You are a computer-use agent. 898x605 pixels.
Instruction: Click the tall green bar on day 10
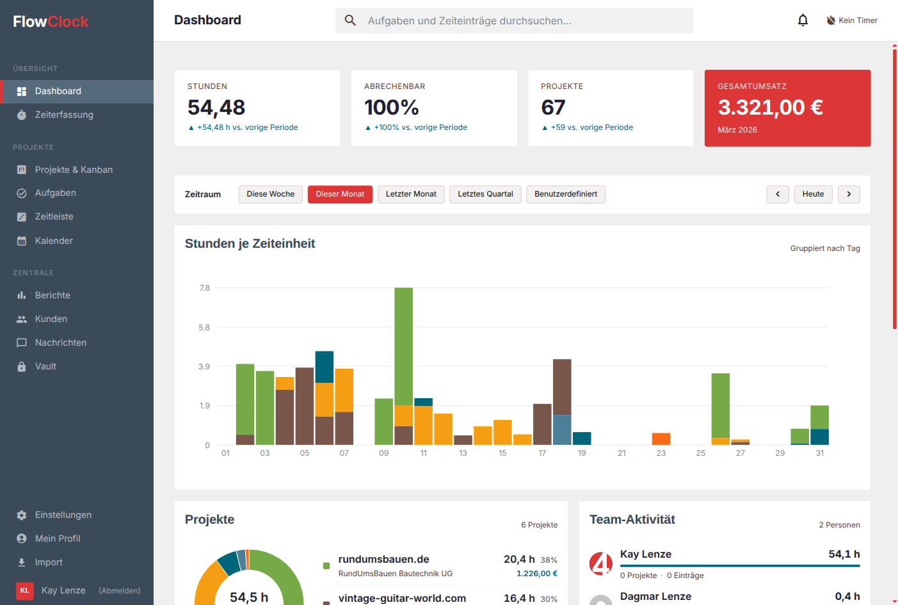(x=403, y=346)
